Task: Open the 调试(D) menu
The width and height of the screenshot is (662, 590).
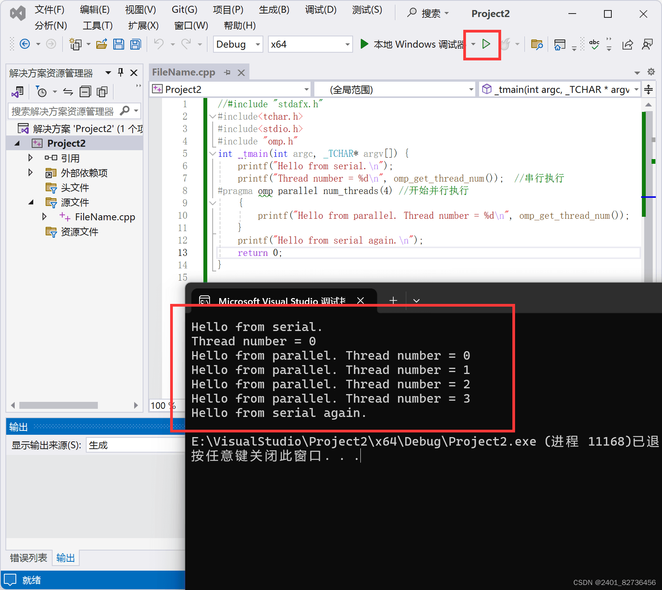Action: pyautogui.click(x=321, y=10)
